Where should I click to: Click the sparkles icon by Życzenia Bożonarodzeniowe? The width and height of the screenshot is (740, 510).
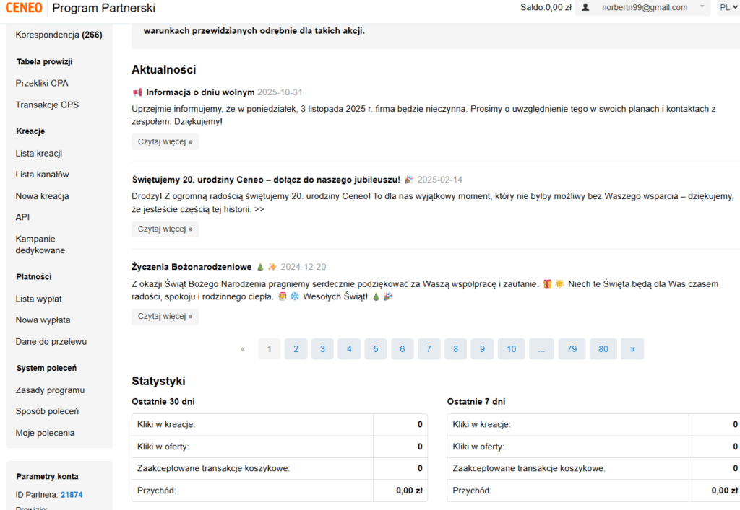pos(272,267)
